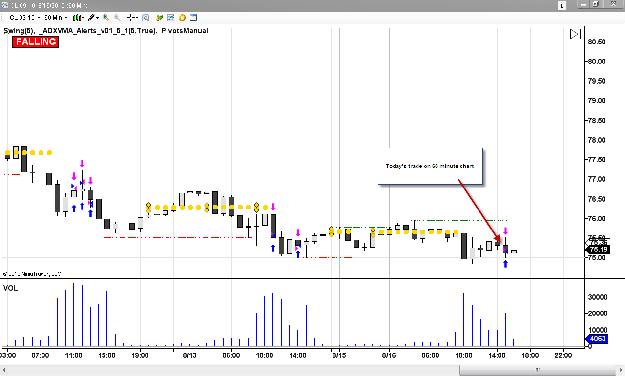Click the horizontal scrollbar thumb at the bottom
625x376 pixels.
point(537,370)
